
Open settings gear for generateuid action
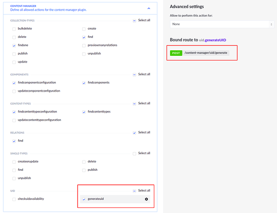click(x=147, y=199)
